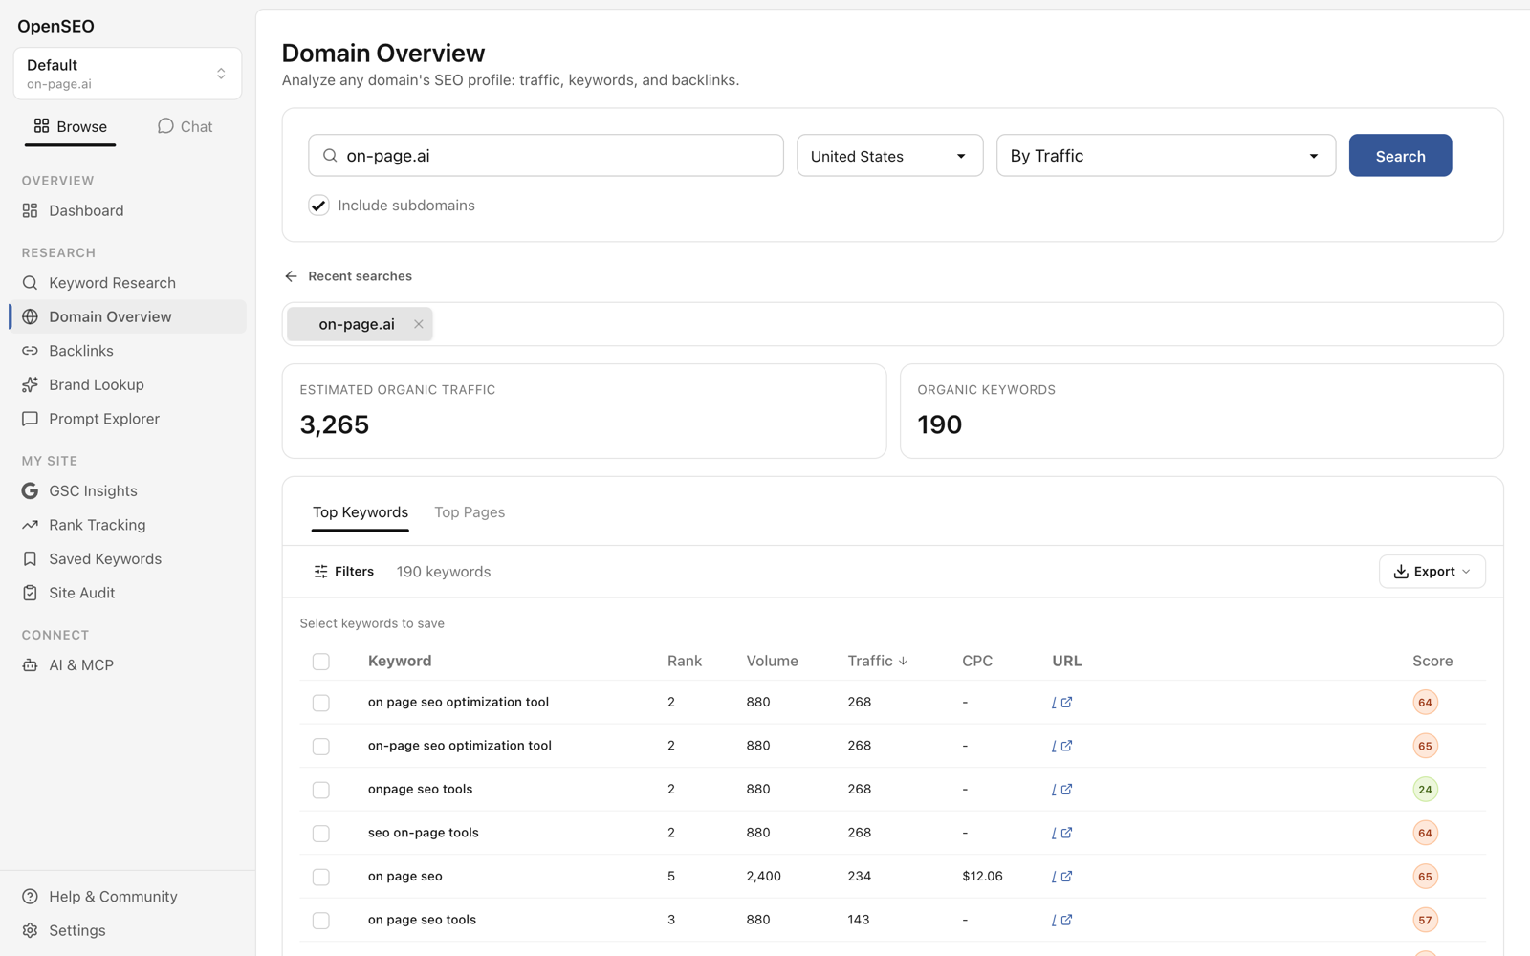Select checkbox for on page seo tools
1530x956 pixels.
click(x=321, y=921)
